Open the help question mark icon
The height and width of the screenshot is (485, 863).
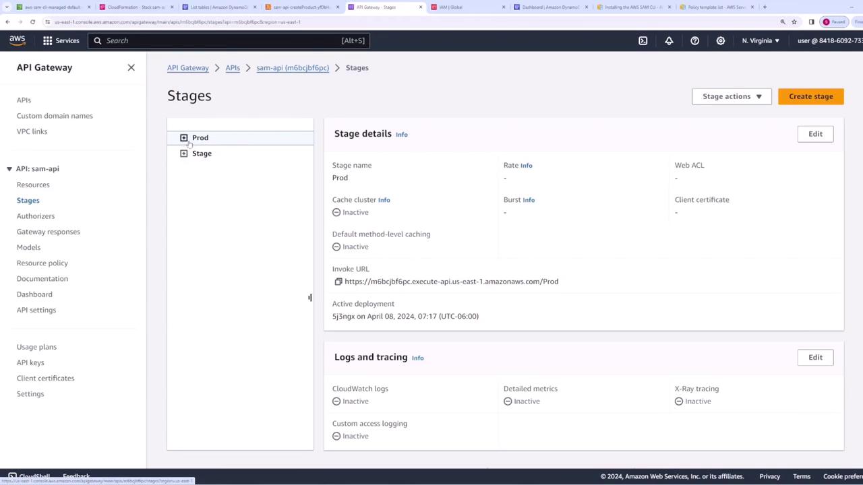click(694, 40)
